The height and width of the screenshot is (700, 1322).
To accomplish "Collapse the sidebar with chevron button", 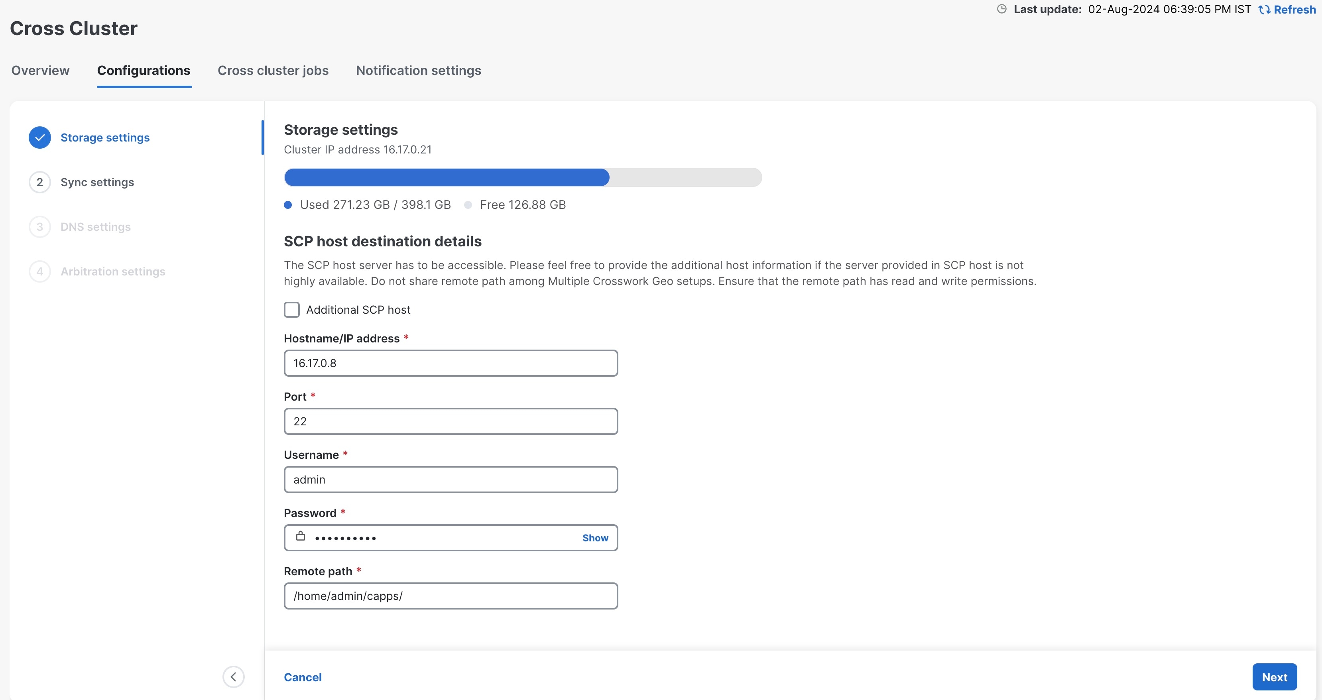I will point(234,676).
